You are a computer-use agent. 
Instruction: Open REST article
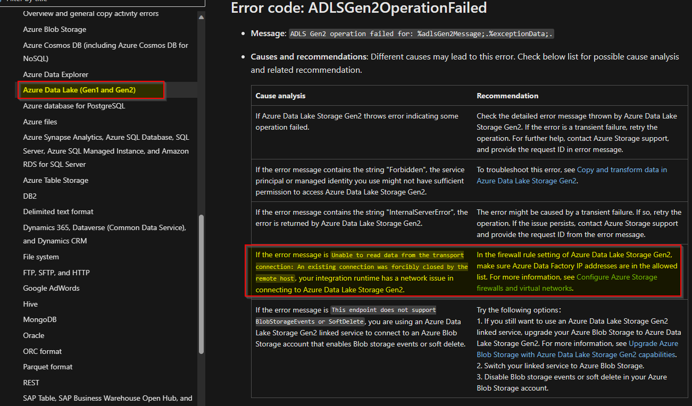pyautogui.click(x=31, y=383)
